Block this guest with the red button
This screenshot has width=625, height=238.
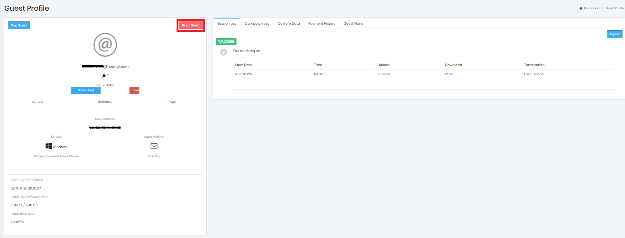[x=191, y=25]
